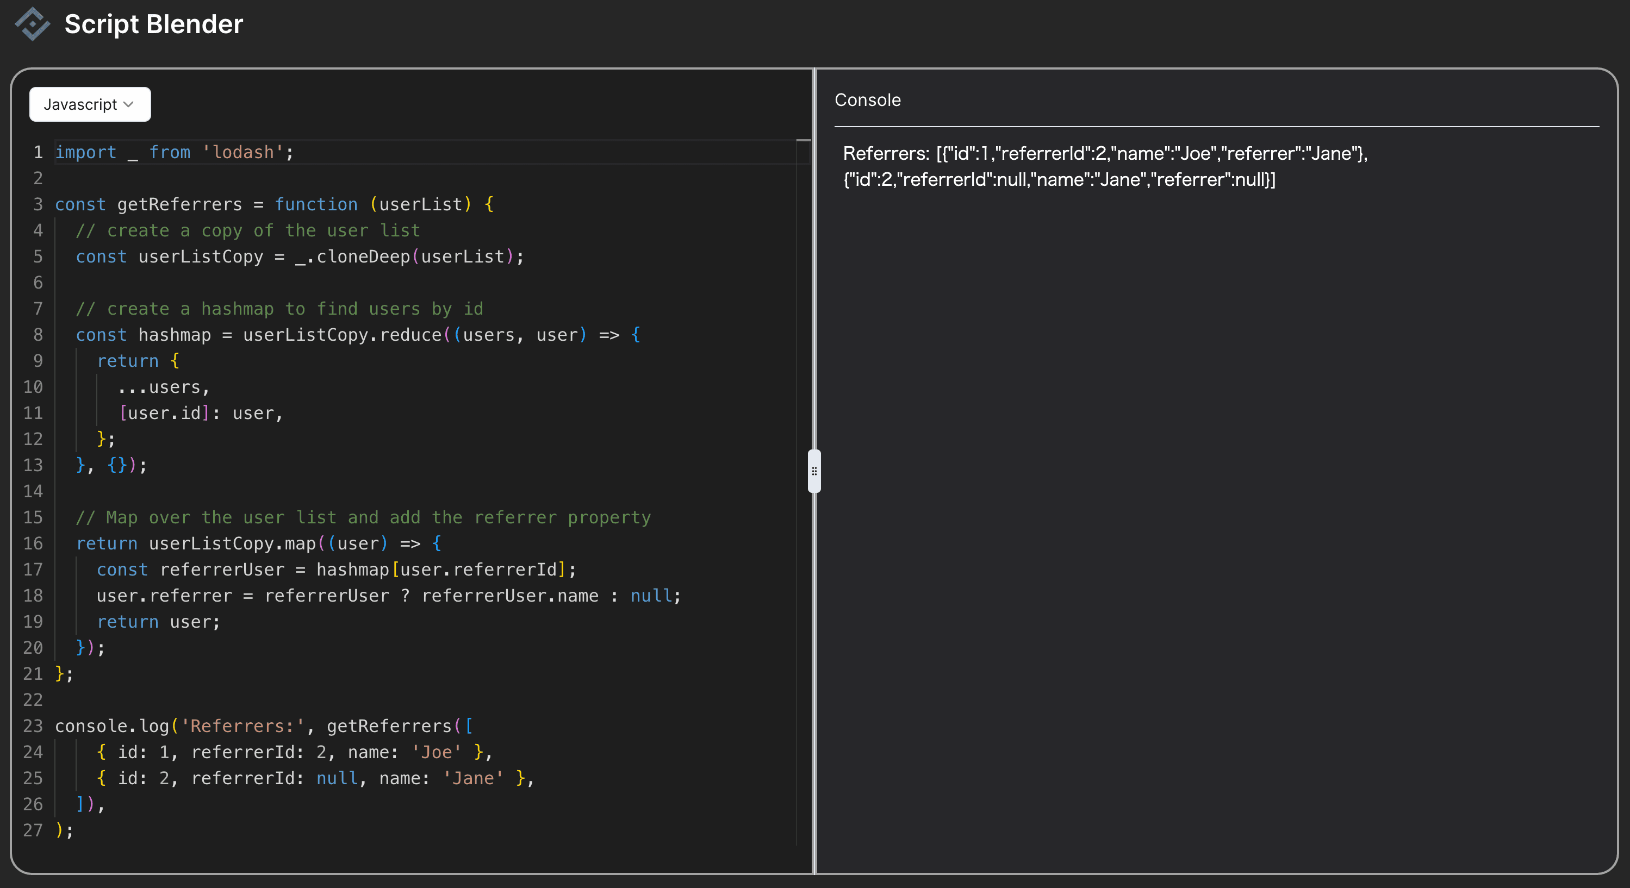Click the getReferrers function name on line 3
Viewport: 1630px width, 888px height.
(179, 204)
